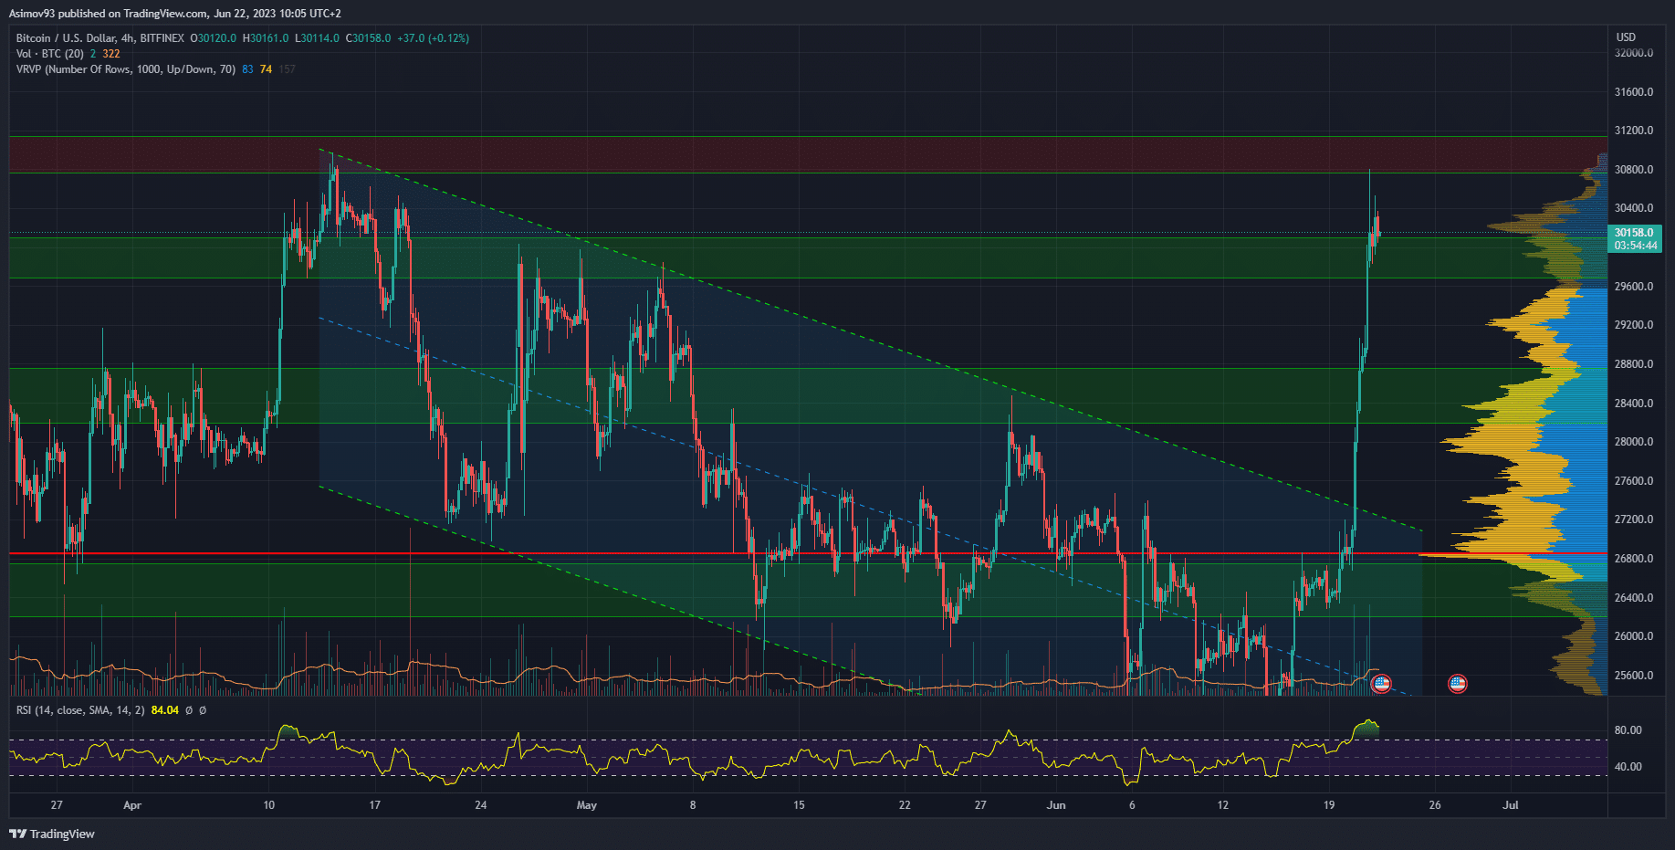Click the 31600.0 price axis label
The width and height of the screenshot is (1675, 850).
coord(1634,92)
